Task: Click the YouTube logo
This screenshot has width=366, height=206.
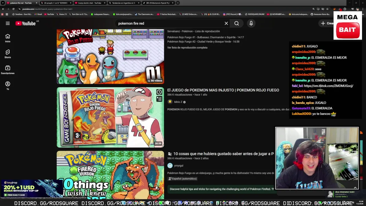Action: click(x=25, y=23)
